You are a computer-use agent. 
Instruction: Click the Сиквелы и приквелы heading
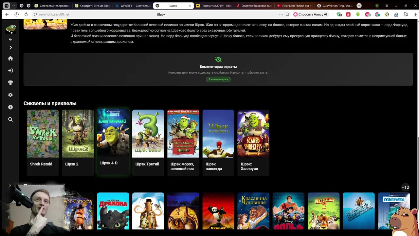click(x=50, y=104)
